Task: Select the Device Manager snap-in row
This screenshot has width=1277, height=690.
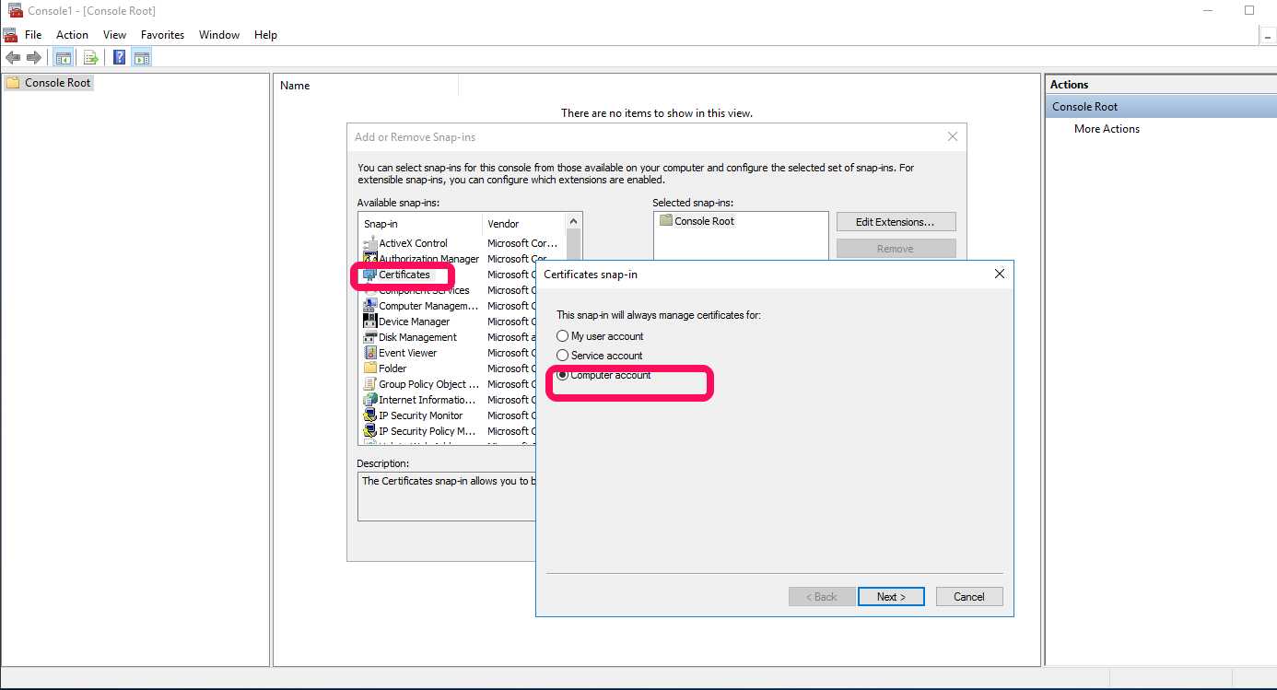Action: click(449, 322)
